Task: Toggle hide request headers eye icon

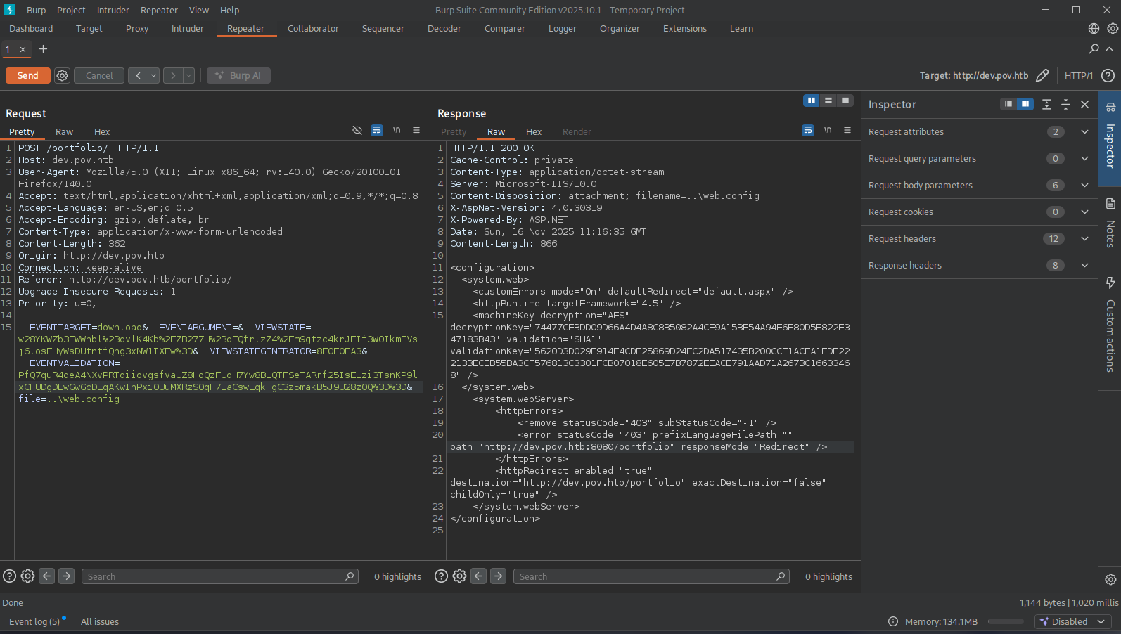Action: click(x=357, y=130)
